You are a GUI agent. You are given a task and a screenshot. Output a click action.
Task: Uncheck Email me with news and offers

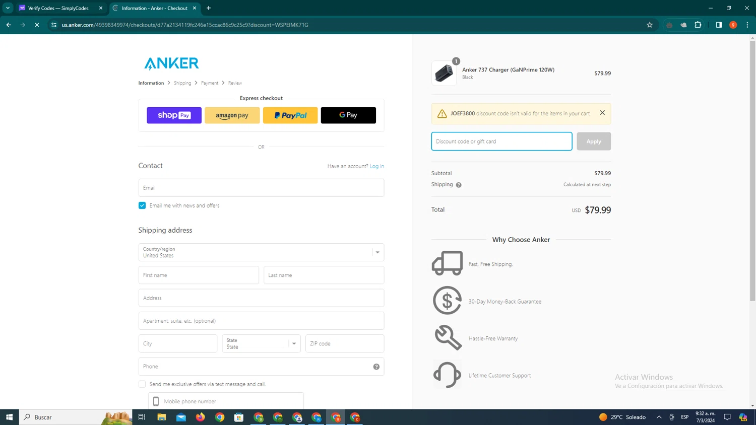point(142,205)
